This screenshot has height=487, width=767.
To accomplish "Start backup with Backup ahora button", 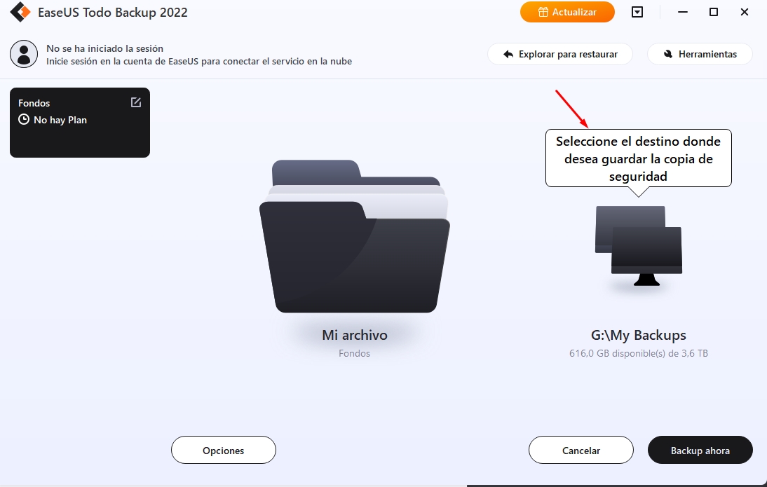I will coord(700,450).
